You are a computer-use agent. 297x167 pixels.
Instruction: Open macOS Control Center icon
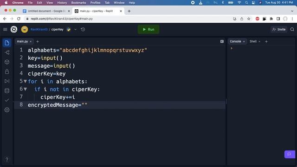point(253,3)
